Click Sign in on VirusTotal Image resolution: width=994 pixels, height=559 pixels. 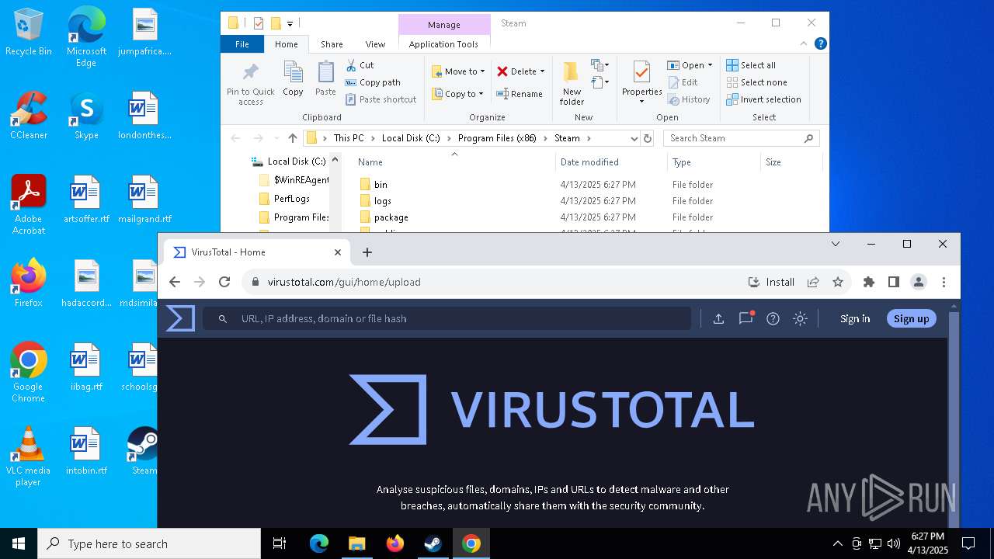pyautogui.click(x=855, y=318)
